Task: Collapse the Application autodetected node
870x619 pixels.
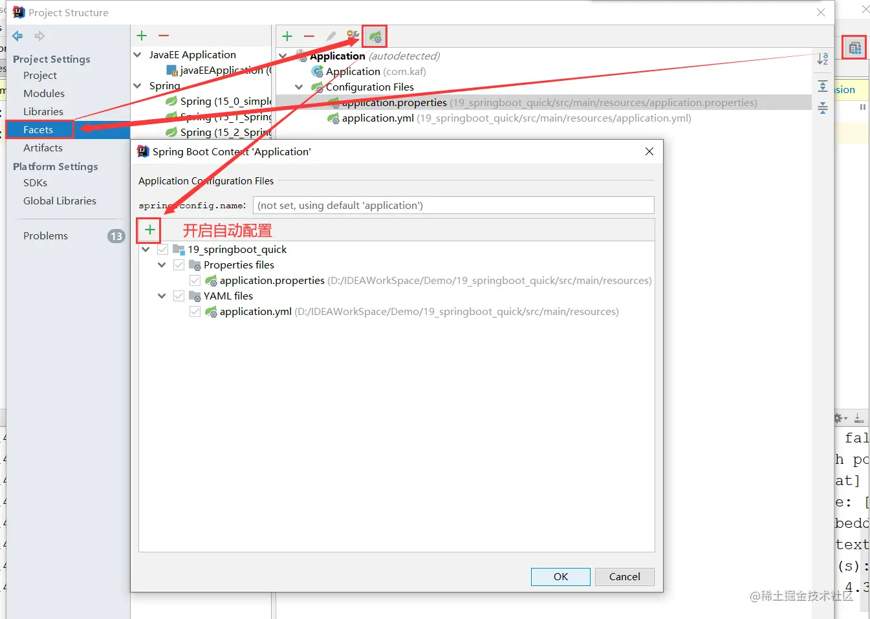Action: pos(283,56)
